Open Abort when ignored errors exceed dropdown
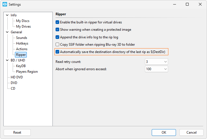Screen dimensions: 207x139 coord(156,69)
